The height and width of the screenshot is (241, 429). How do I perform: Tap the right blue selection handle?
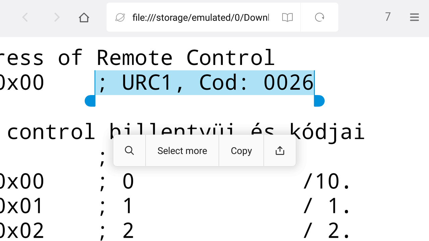(319, 101)
